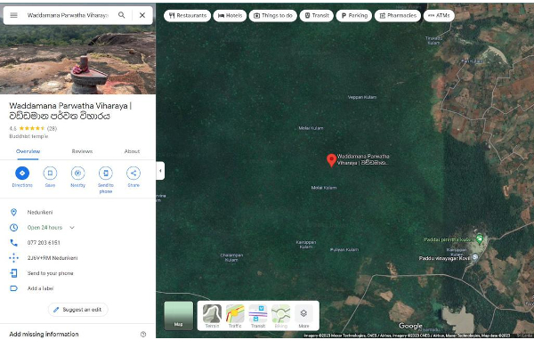
Task: Click into the Waddamana Parwatha Viharaya search field
Action: coord(68,15)
